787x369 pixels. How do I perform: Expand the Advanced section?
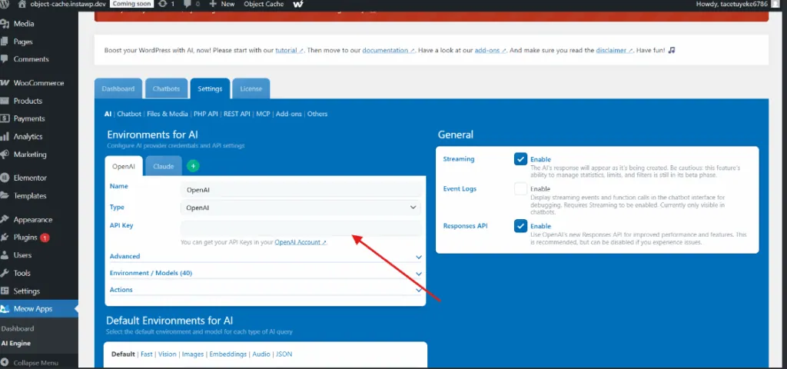tap(265, 257)
